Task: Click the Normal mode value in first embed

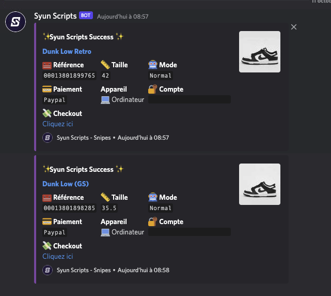Action: (161, 76)
